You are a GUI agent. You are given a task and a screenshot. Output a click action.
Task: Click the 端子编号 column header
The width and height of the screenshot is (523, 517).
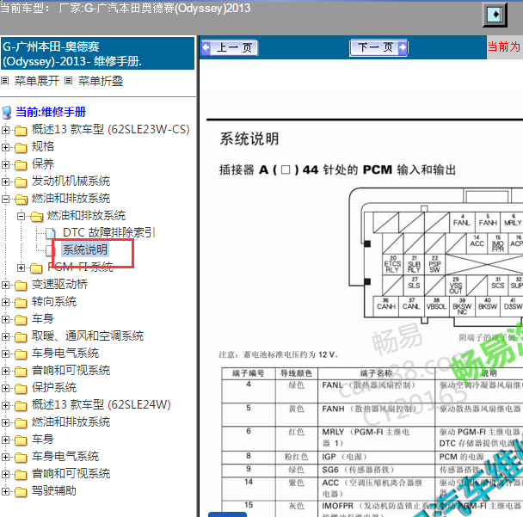pos(249,373)
